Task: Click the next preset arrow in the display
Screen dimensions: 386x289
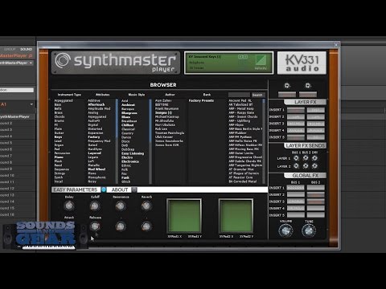Action: tap(245, 57)
